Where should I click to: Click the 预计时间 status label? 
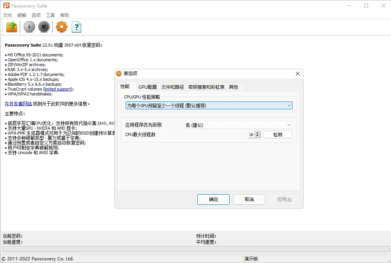206,236
